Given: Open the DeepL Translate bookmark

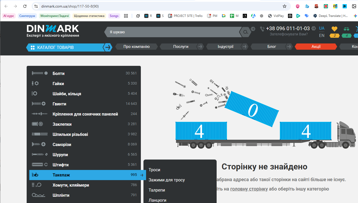Looking at the screenshot, I should (x=331, y=16).
